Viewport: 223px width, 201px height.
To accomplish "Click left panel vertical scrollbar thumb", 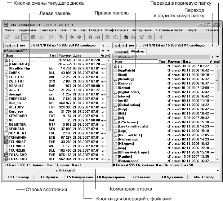I will click(108, 97).
